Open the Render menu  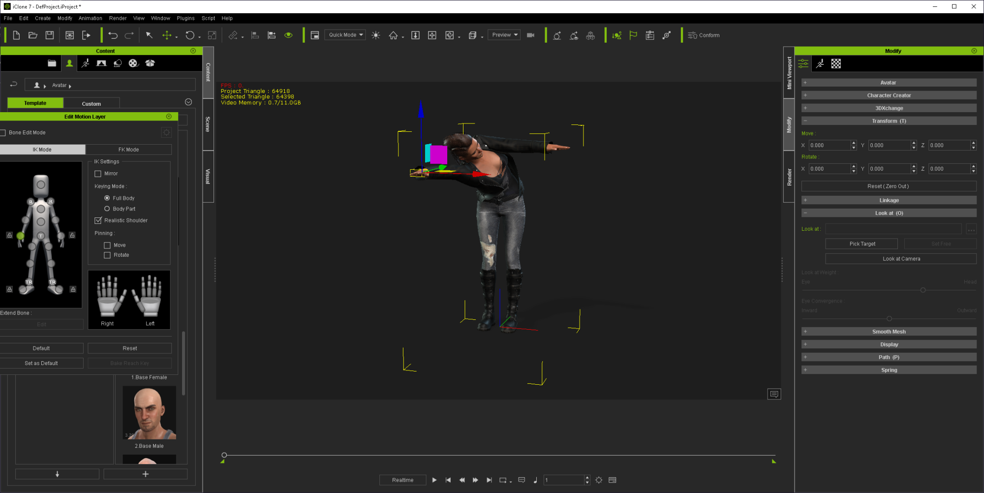pos(118,18)
